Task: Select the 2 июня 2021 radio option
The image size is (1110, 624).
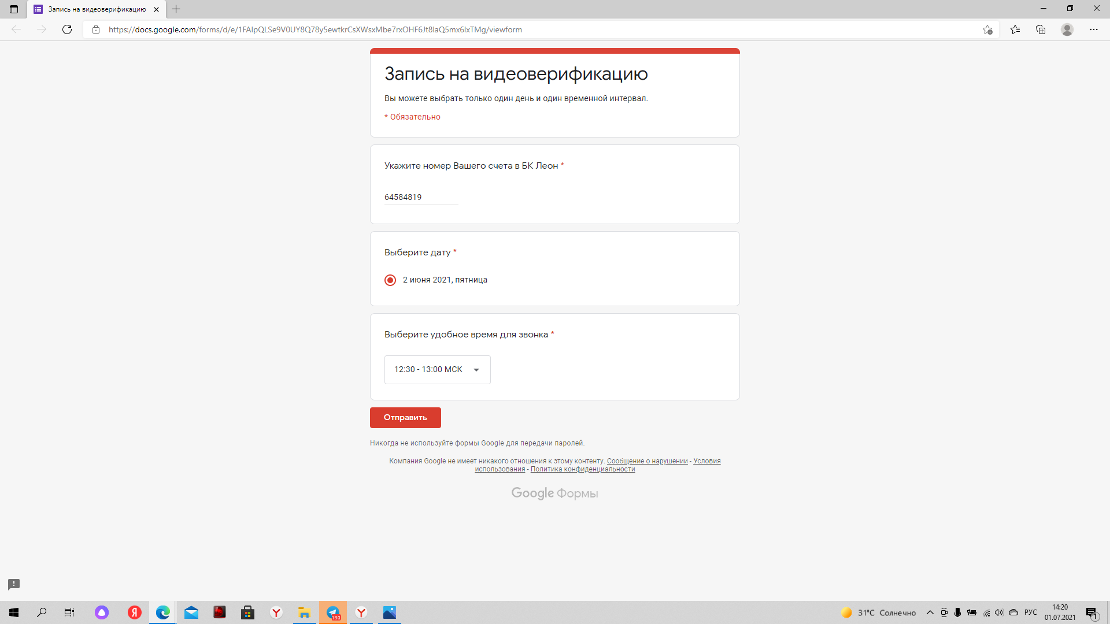Action: coord(390,280)
